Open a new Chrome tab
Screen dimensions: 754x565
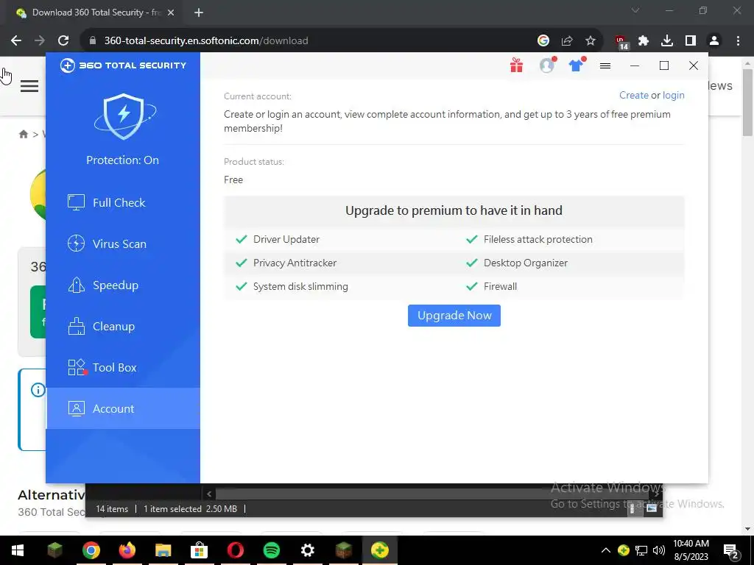point(199,13)
